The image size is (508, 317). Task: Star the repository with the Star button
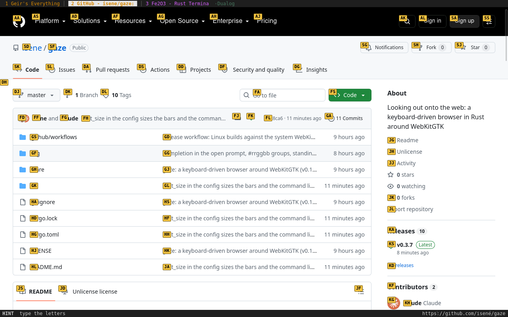pyautogui.click(x=475, y=48)
